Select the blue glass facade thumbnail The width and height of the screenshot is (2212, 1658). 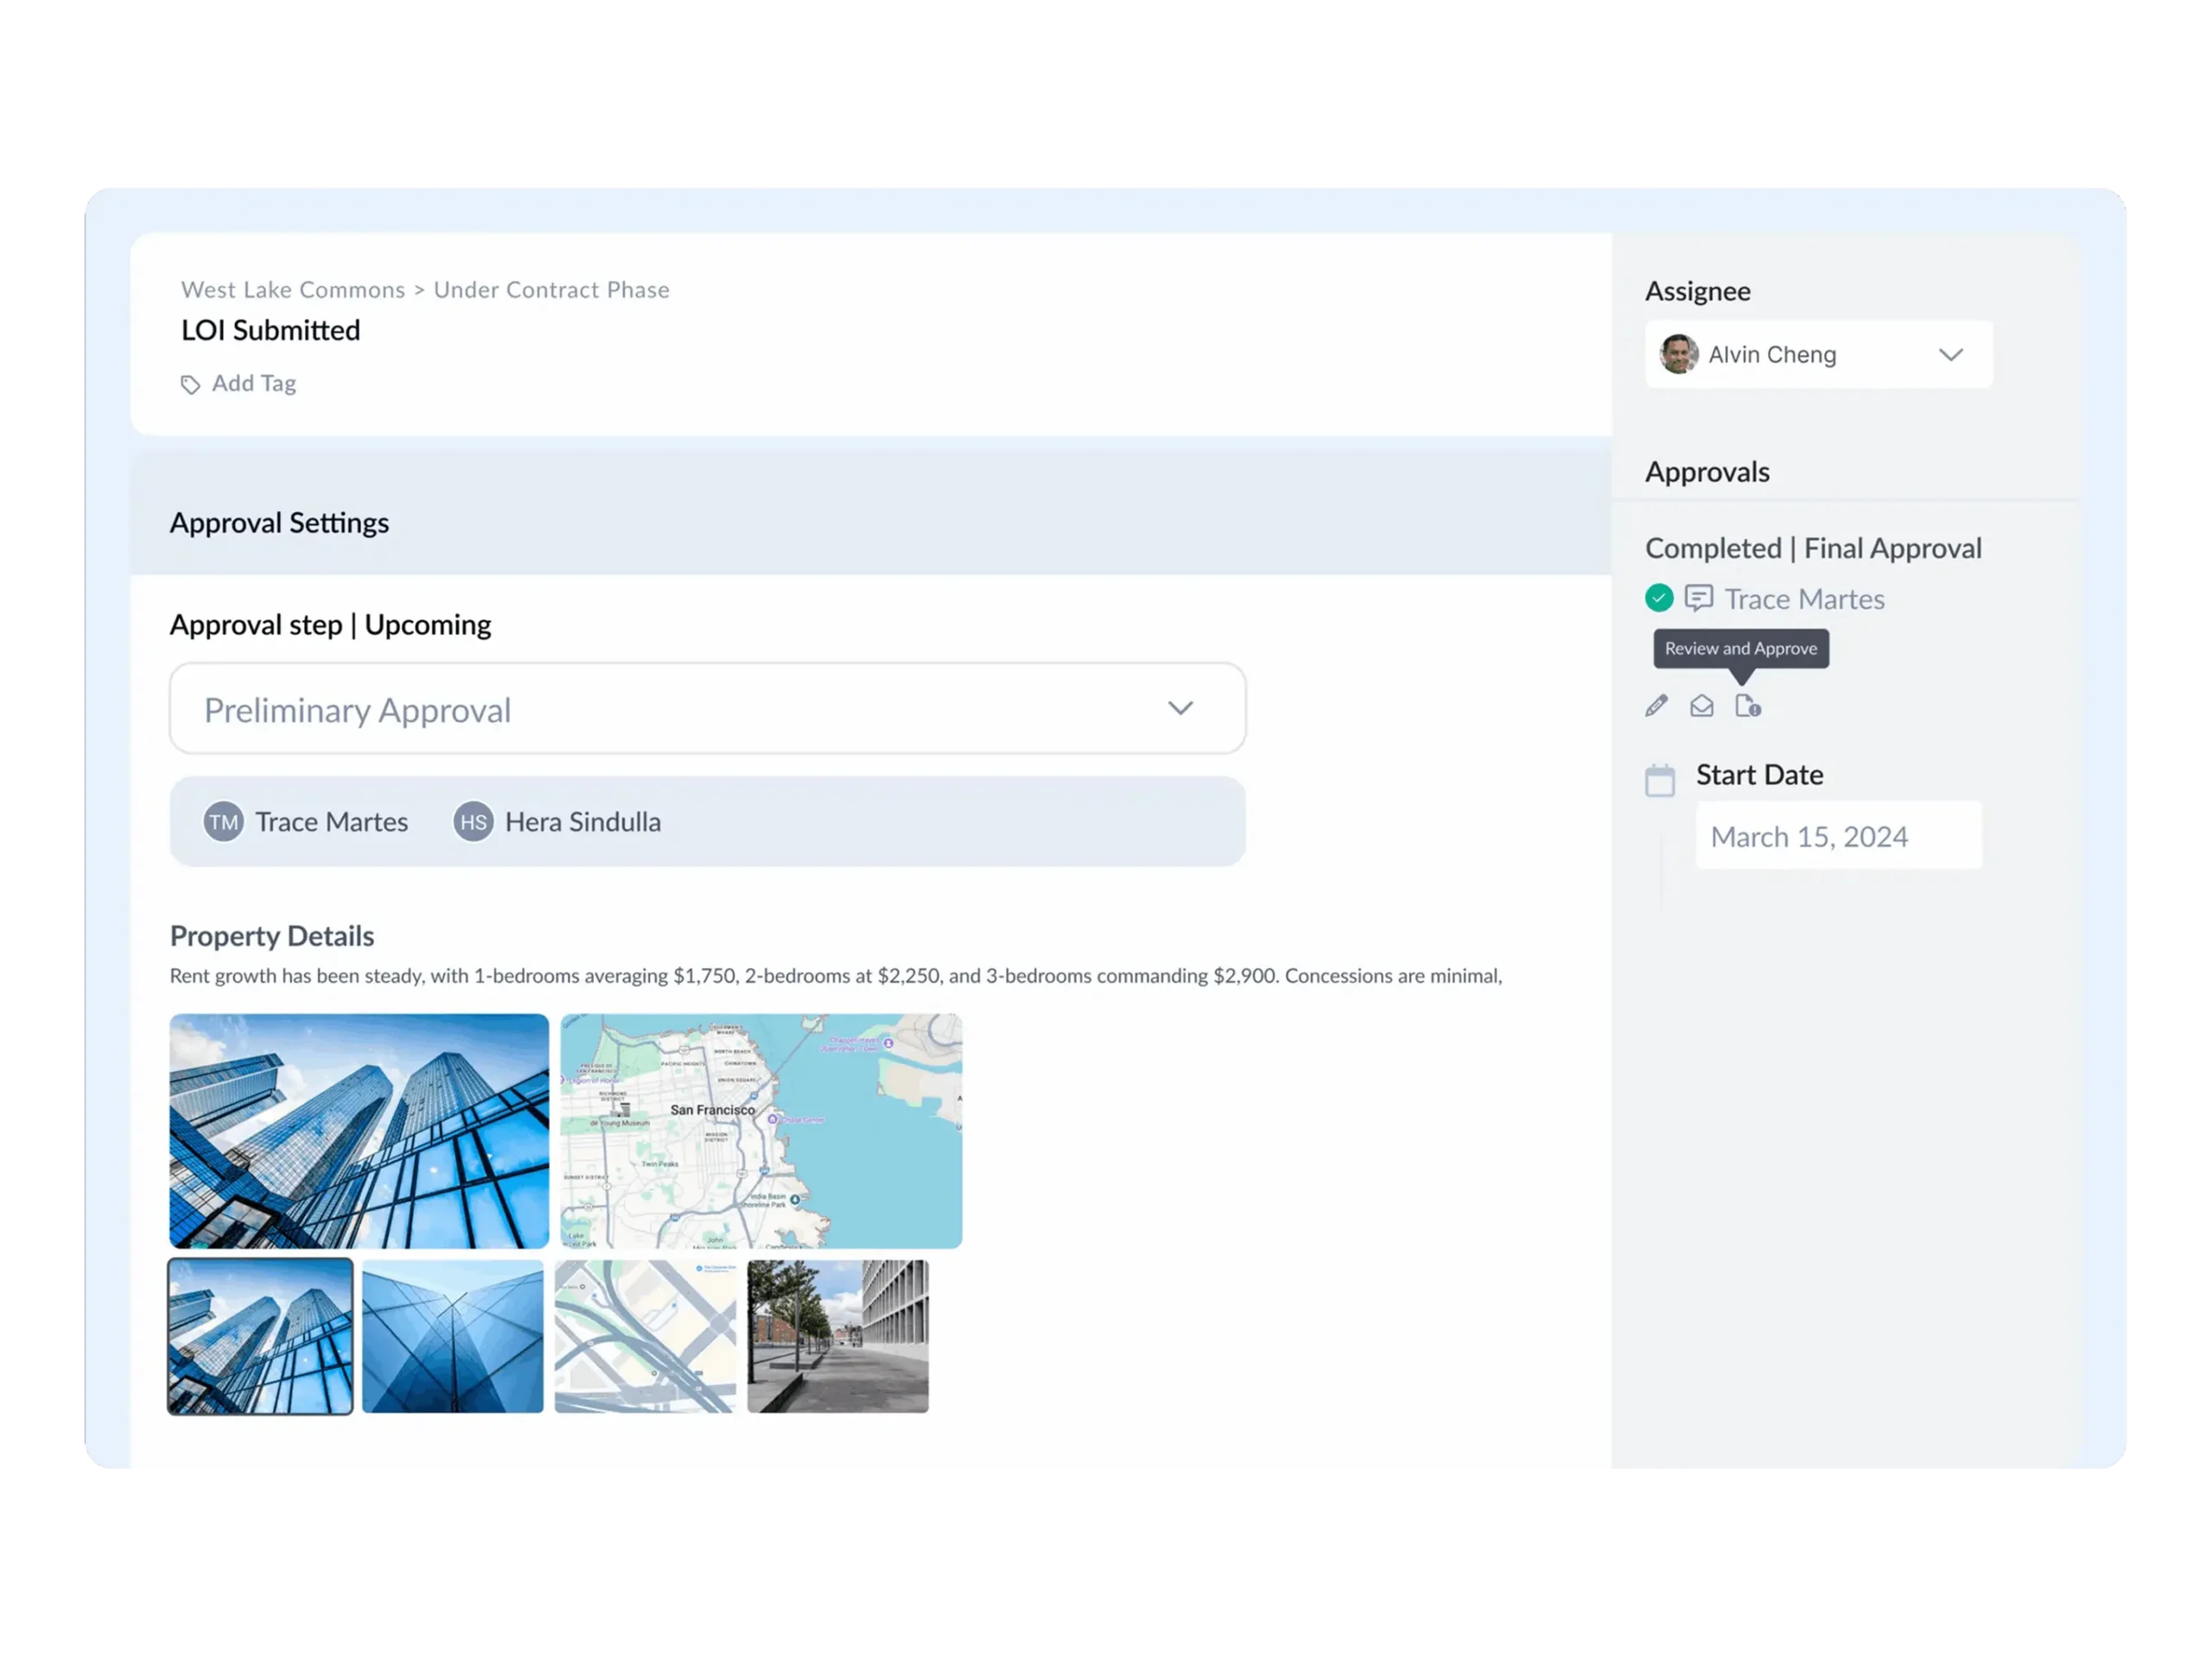click(452, 1335)
